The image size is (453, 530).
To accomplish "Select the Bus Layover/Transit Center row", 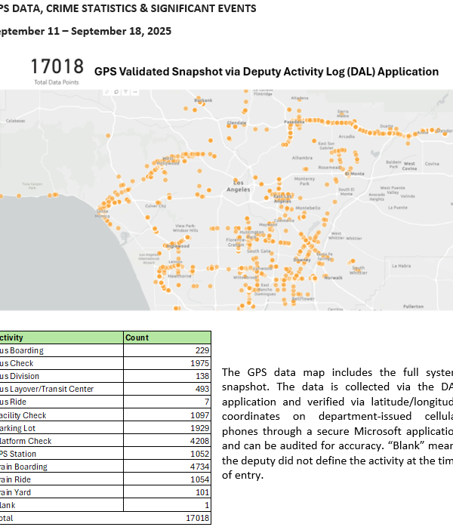I will coord(47,389).
